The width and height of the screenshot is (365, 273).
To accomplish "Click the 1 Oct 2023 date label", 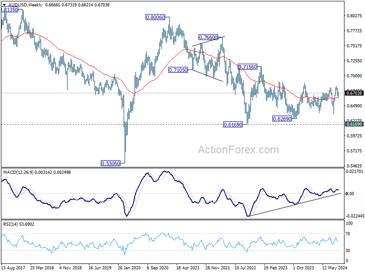I will 303,268.
